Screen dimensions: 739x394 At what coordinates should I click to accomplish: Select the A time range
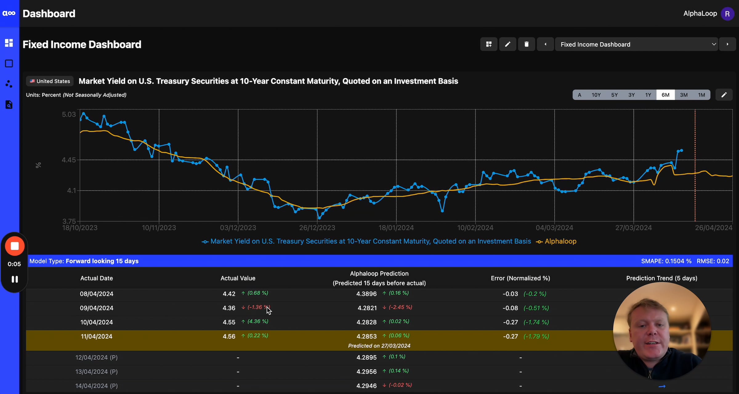coord(579,95)
